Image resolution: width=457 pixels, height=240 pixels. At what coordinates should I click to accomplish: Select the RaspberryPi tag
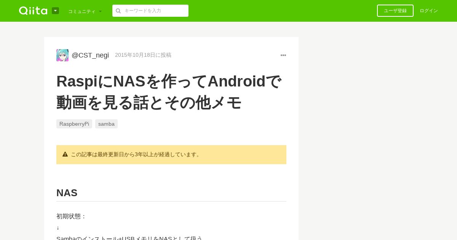(74, 124)
